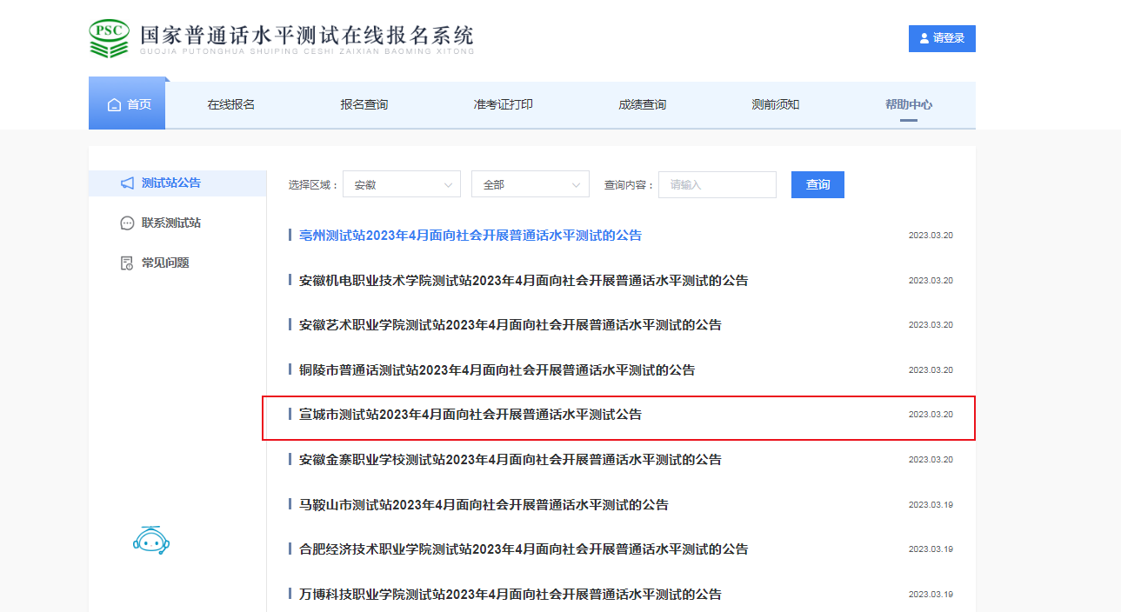Open the 在线报名 menu tab

(230, 104)
